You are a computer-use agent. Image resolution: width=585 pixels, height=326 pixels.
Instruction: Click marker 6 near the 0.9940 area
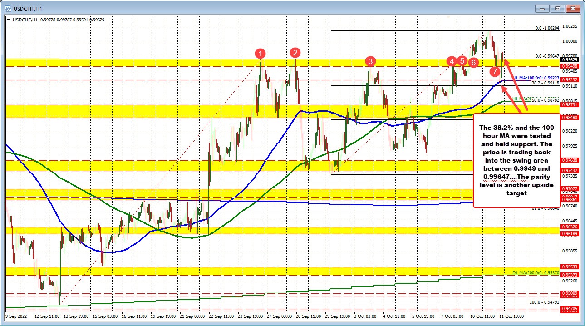[x=473, y=63]
